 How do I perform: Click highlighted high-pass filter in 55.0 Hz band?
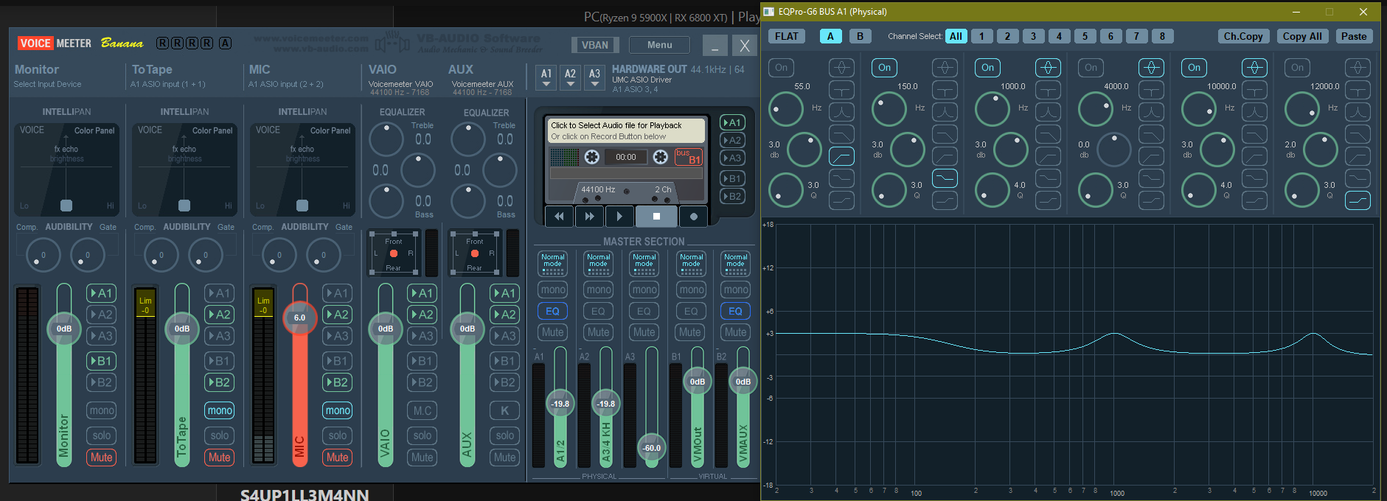click(x=841, y=156)
